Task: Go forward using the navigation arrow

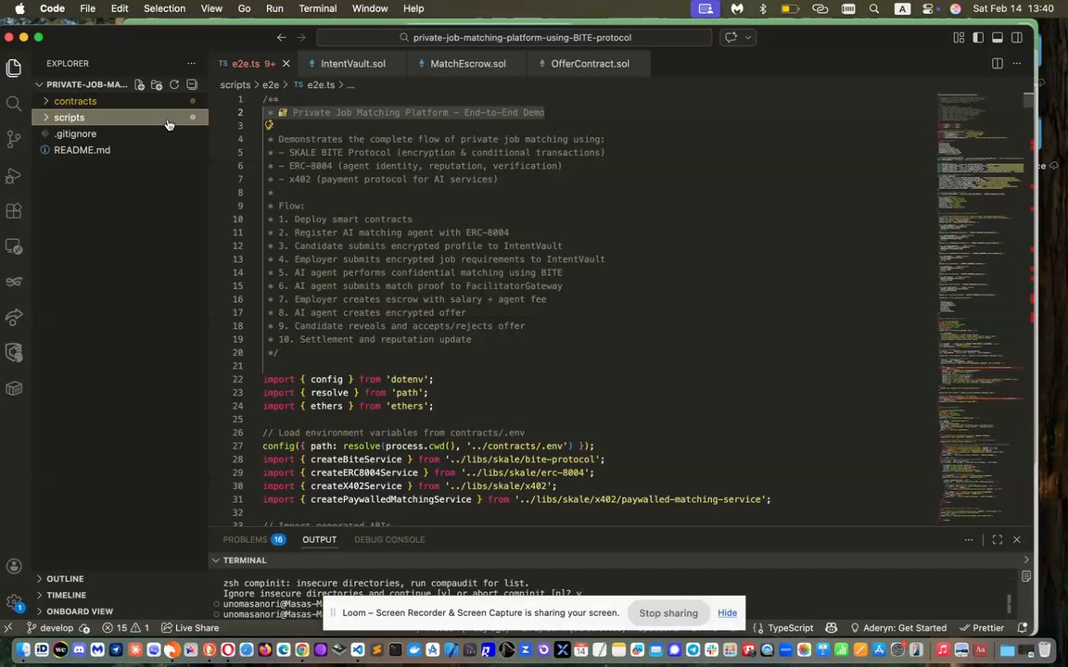Action: click(301, 37)
